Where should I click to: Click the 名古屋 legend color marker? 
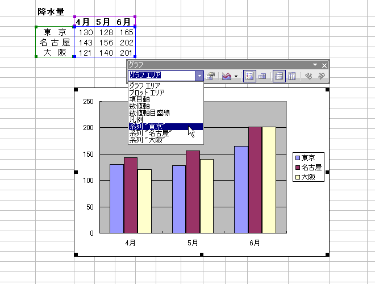click(x=298, y=168)
